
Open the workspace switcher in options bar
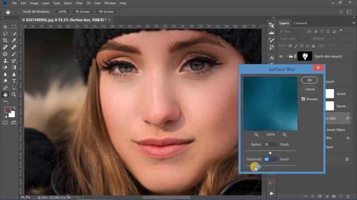(x=349, y=12)
